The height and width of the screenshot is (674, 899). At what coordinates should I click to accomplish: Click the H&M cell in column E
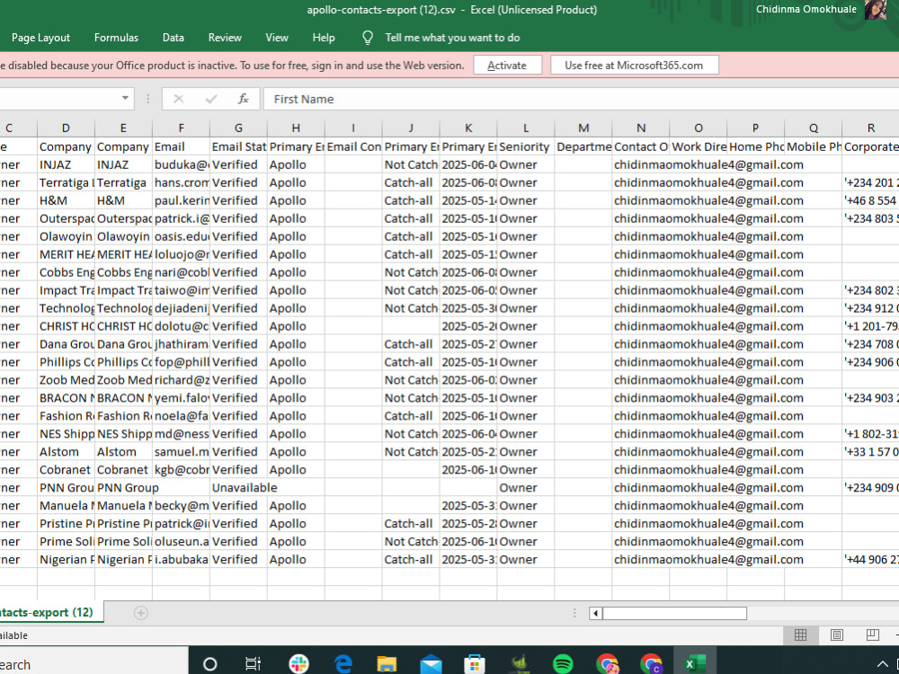(x=123, y=200)
